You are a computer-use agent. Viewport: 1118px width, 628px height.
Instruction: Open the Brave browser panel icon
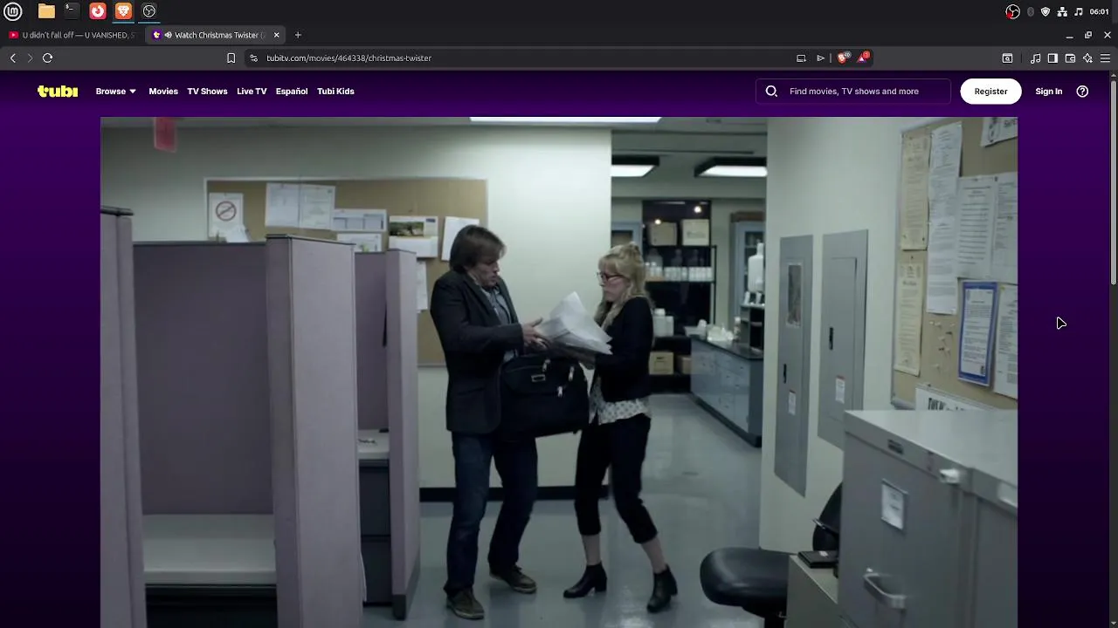123,11
